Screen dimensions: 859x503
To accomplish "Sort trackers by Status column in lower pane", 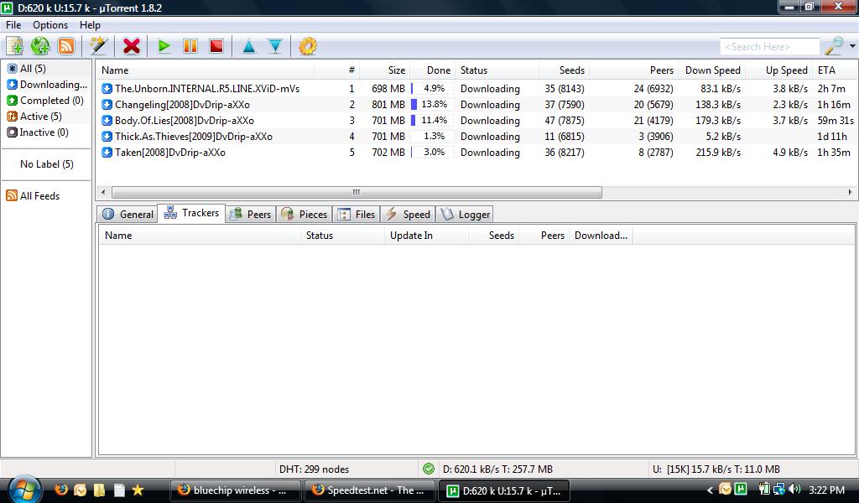I will [x=342, y=236].
